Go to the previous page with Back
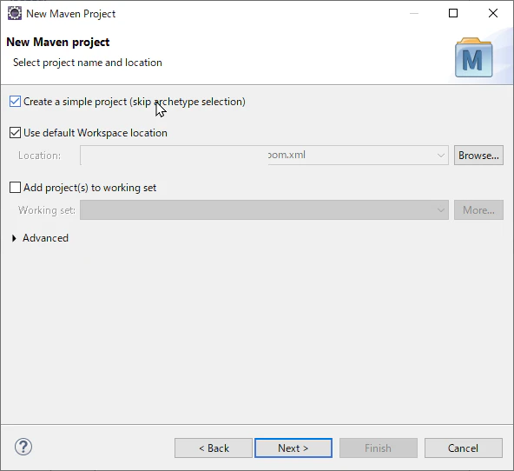 point(214,448)
